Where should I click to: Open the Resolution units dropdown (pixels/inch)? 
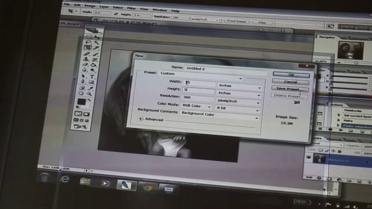[x=238, y=102]
